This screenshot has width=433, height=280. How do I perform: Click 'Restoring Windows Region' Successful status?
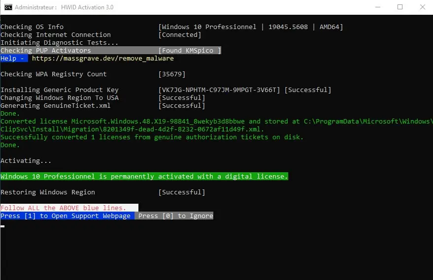tap(182, 192)
